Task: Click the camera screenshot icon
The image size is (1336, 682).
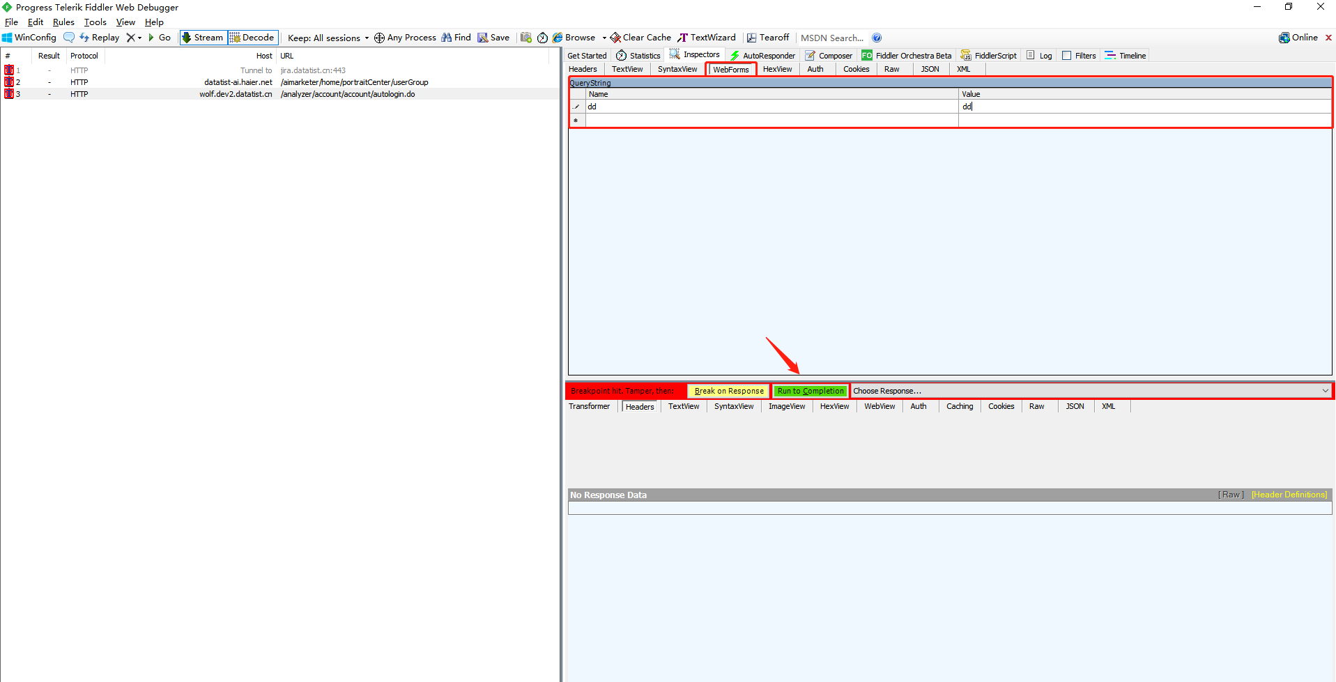Action: (526, 38)
